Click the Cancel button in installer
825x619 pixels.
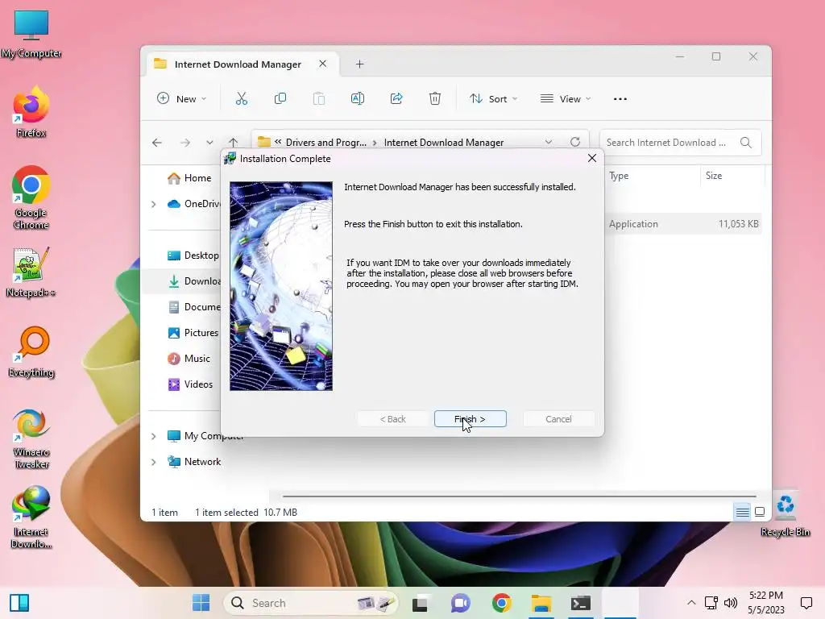click(558, 419)
